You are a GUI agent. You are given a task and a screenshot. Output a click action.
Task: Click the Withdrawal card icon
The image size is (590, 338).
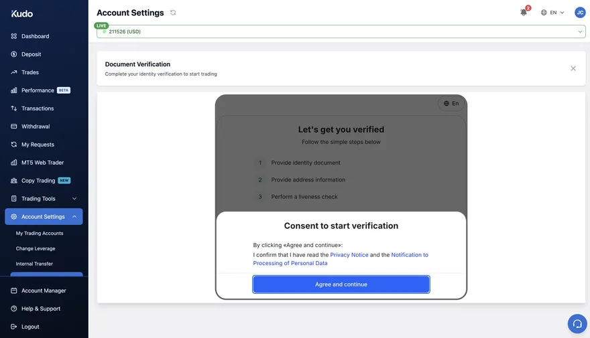pos(14,126)
